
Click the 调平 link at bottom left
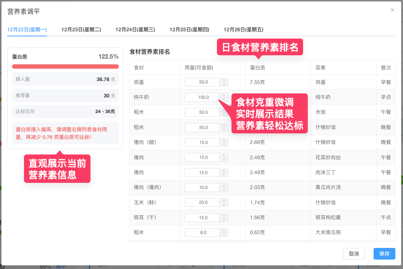pyautogui.click(x=60, y=266)
